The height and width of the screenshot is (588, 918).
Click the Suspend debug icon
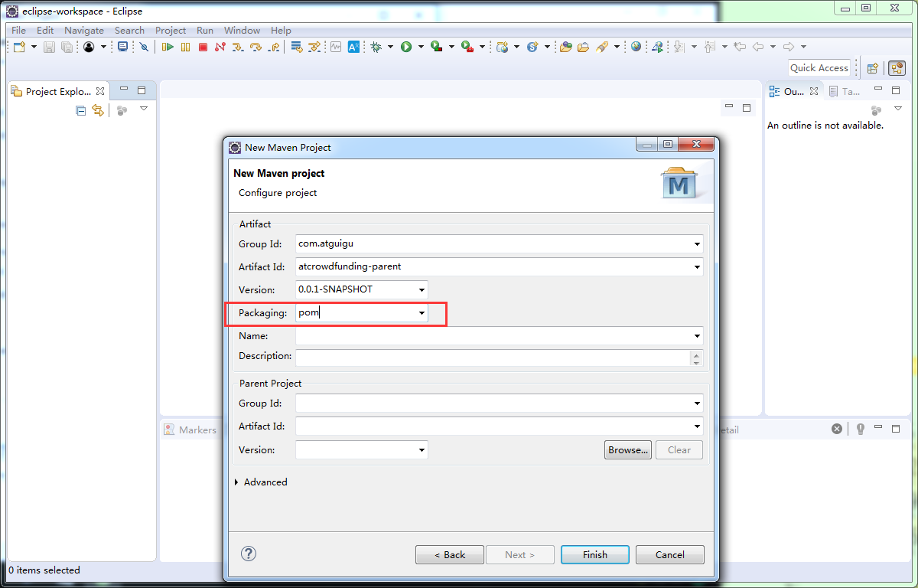tap(185, 47)
